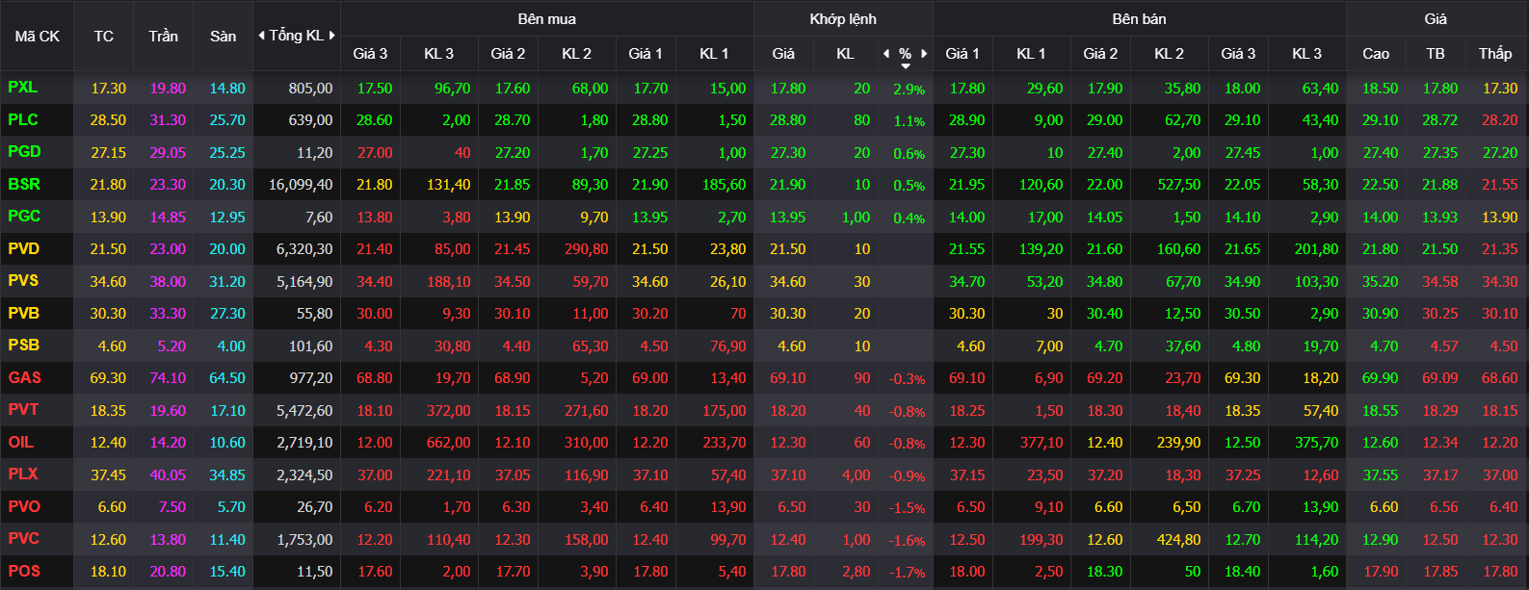Click PVC sell volume 424,80
The width and height of the screenshot is (1529, 590).
click(x=1179, y=540)
